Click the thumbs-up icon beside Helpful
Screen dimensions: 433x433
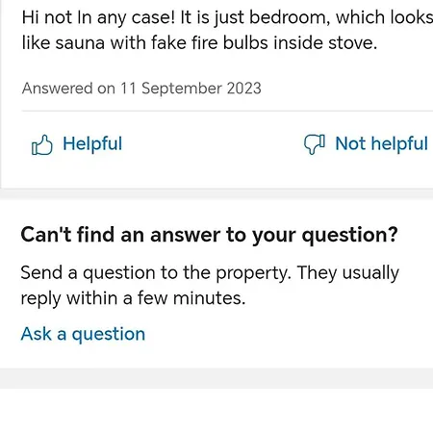pyautogui.click(x=42, y=144)
